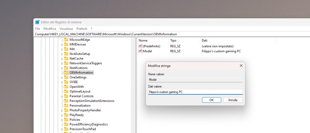310x133 pixels.
Task: Click the Model string value icon
Action: tap(140, 51)
